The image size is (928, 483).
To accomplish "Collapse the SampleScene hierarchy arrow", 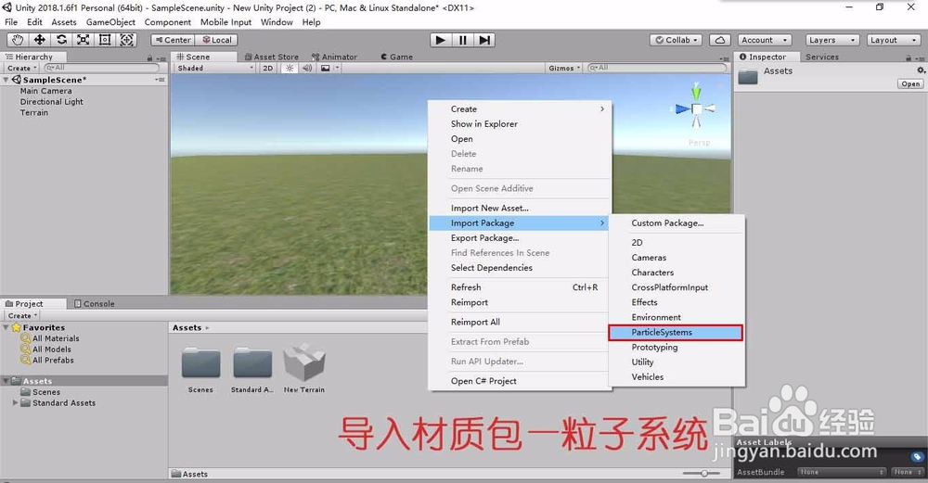I will pyautogui.click(x=6, y=79).
